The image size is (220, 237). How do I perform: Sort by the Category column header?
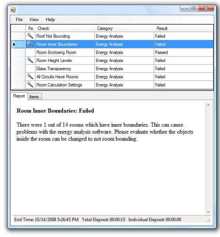[124, 28]
